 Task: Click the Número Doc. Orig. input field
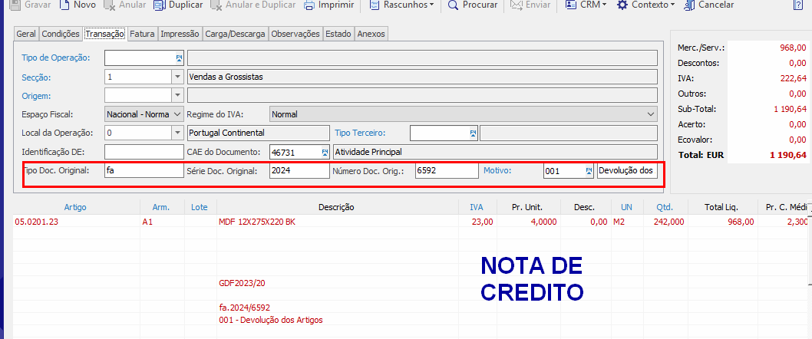click(x=446, y=171)
